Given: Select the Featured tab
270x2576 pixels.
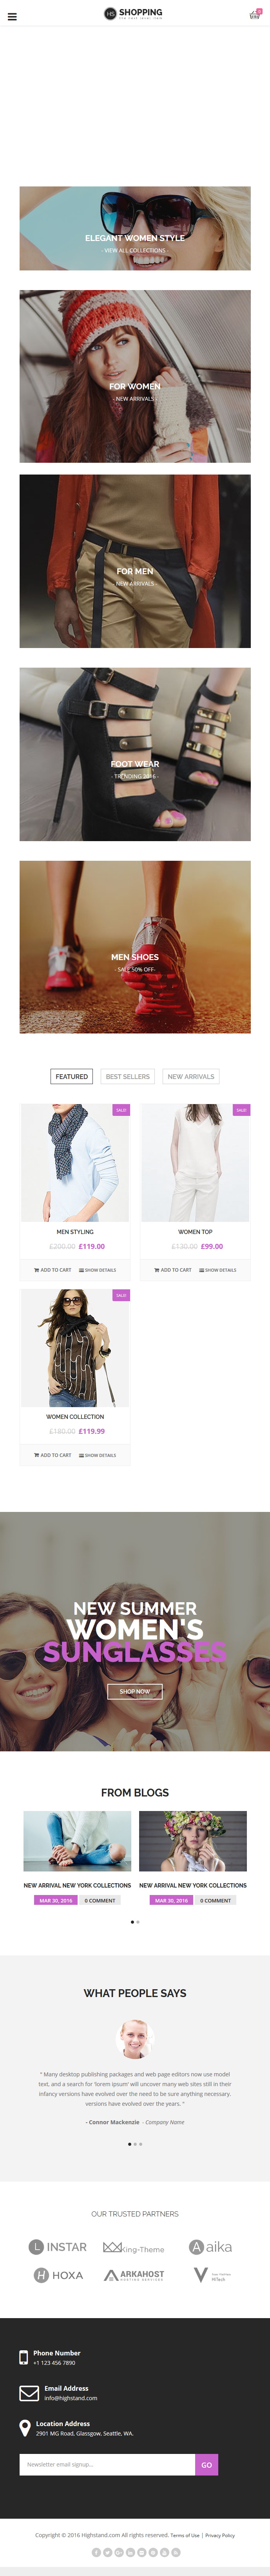Looking at the screenshot, I should (72, 1077).
